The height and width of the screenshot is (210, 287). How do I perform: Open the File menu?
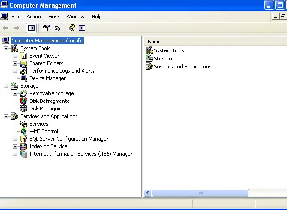[x=15, y=17]
